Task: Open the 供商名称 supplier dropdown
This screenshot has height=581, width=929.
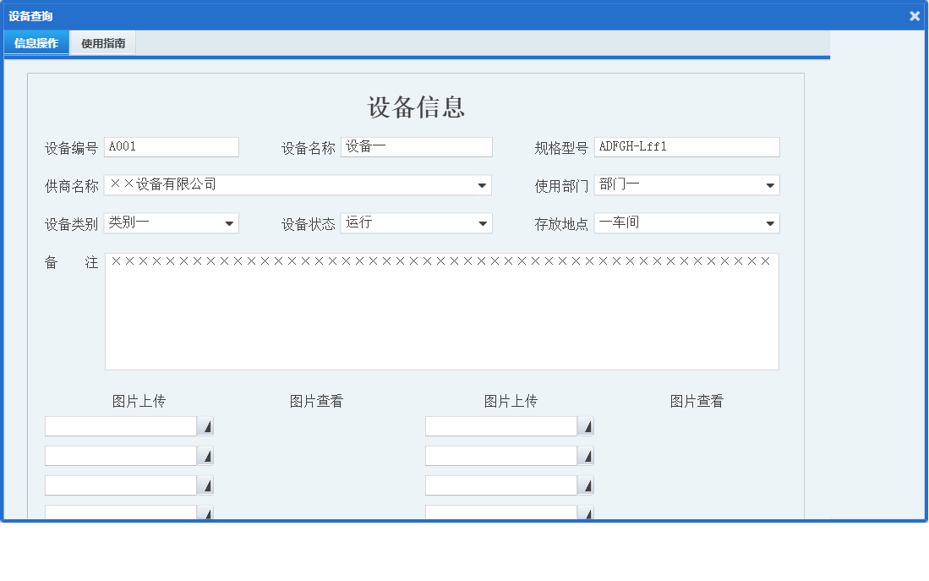Action: 482,184
